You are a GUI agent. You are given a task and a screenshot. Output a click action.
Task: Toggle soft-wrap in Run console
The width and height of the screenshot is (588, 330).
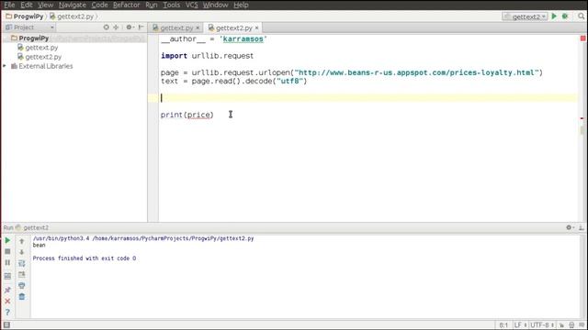pos(22,263)
